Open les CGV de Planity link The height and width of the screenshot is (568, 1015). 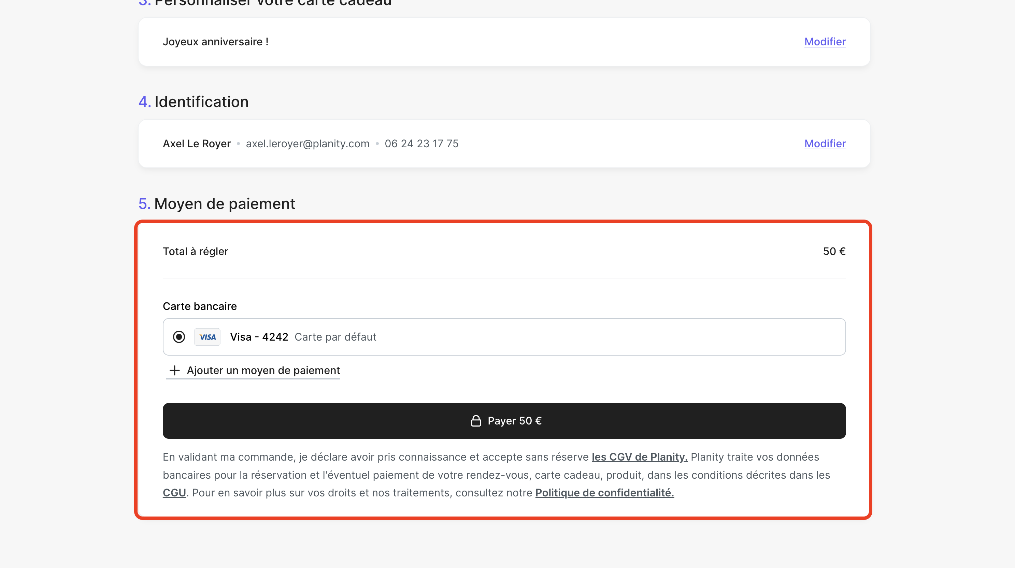(639, 457)
